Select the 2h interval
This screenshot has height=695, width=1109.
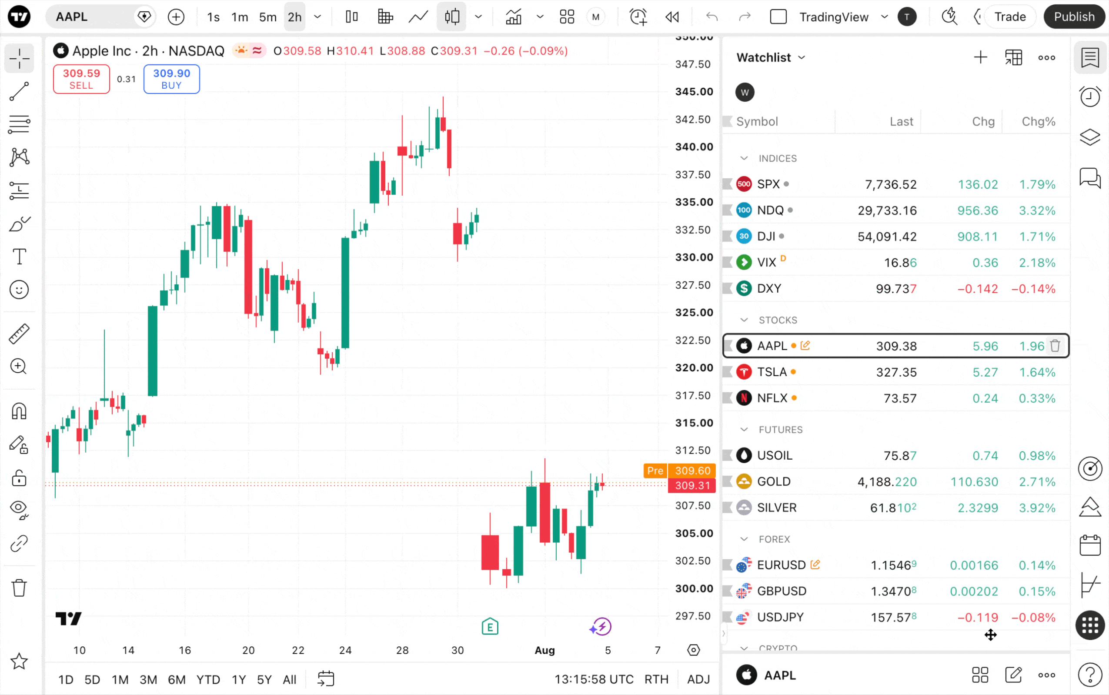[294, 17]
